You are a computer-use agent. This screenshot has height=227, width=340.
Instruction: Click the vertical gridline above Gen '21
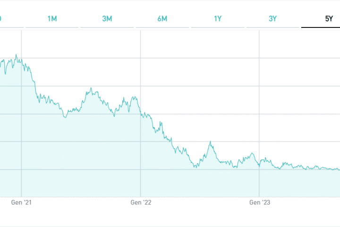pyautogui.click(x=22, y=142)
